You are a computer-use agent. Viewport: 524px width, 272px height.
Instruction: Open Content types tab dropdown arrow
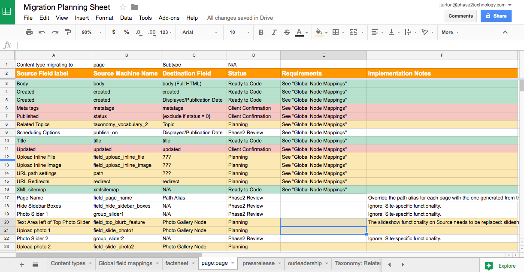(91, 263)
